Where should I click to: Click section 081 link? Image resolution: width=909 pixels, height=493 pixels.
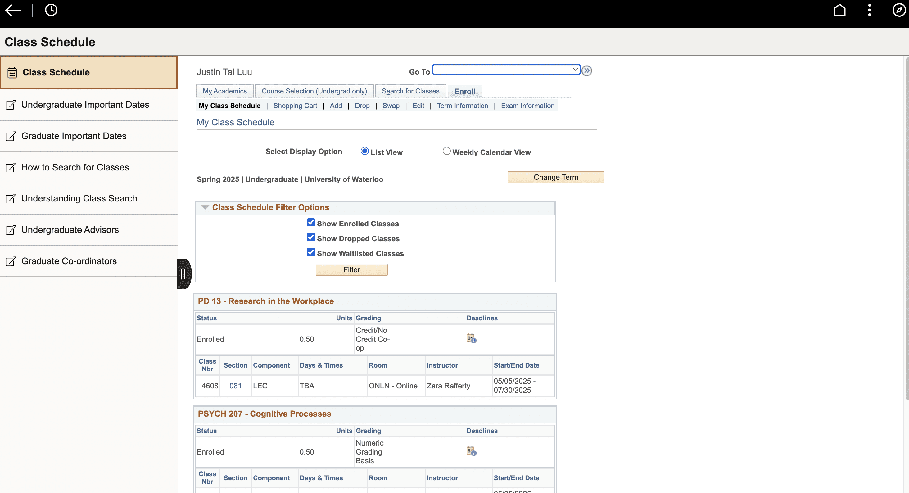235,386
